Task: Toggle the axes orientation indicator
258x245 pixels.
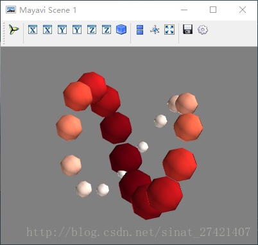Action: [x=155, y=30]
